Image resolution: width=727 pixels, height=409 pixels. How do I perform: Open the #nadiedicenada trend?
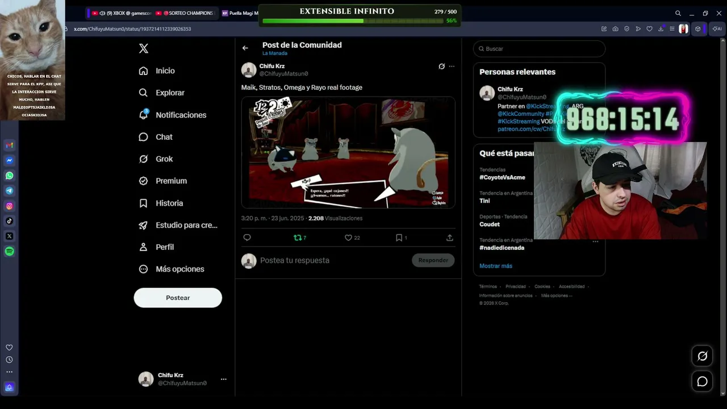coord(502,248)
